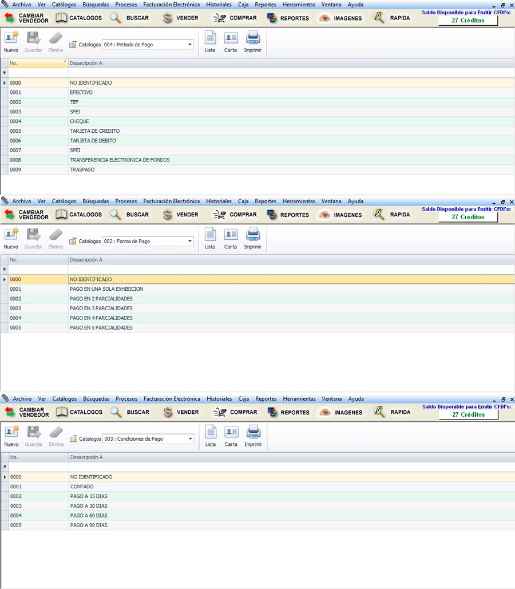Screen dimensions: 515x589
Task: Select CONTADO row
Action: [257, 487]
